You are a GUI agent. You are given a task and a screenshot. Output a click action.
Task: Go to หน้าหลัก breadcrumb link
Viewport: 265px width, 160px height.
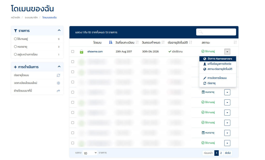[15, 18]
